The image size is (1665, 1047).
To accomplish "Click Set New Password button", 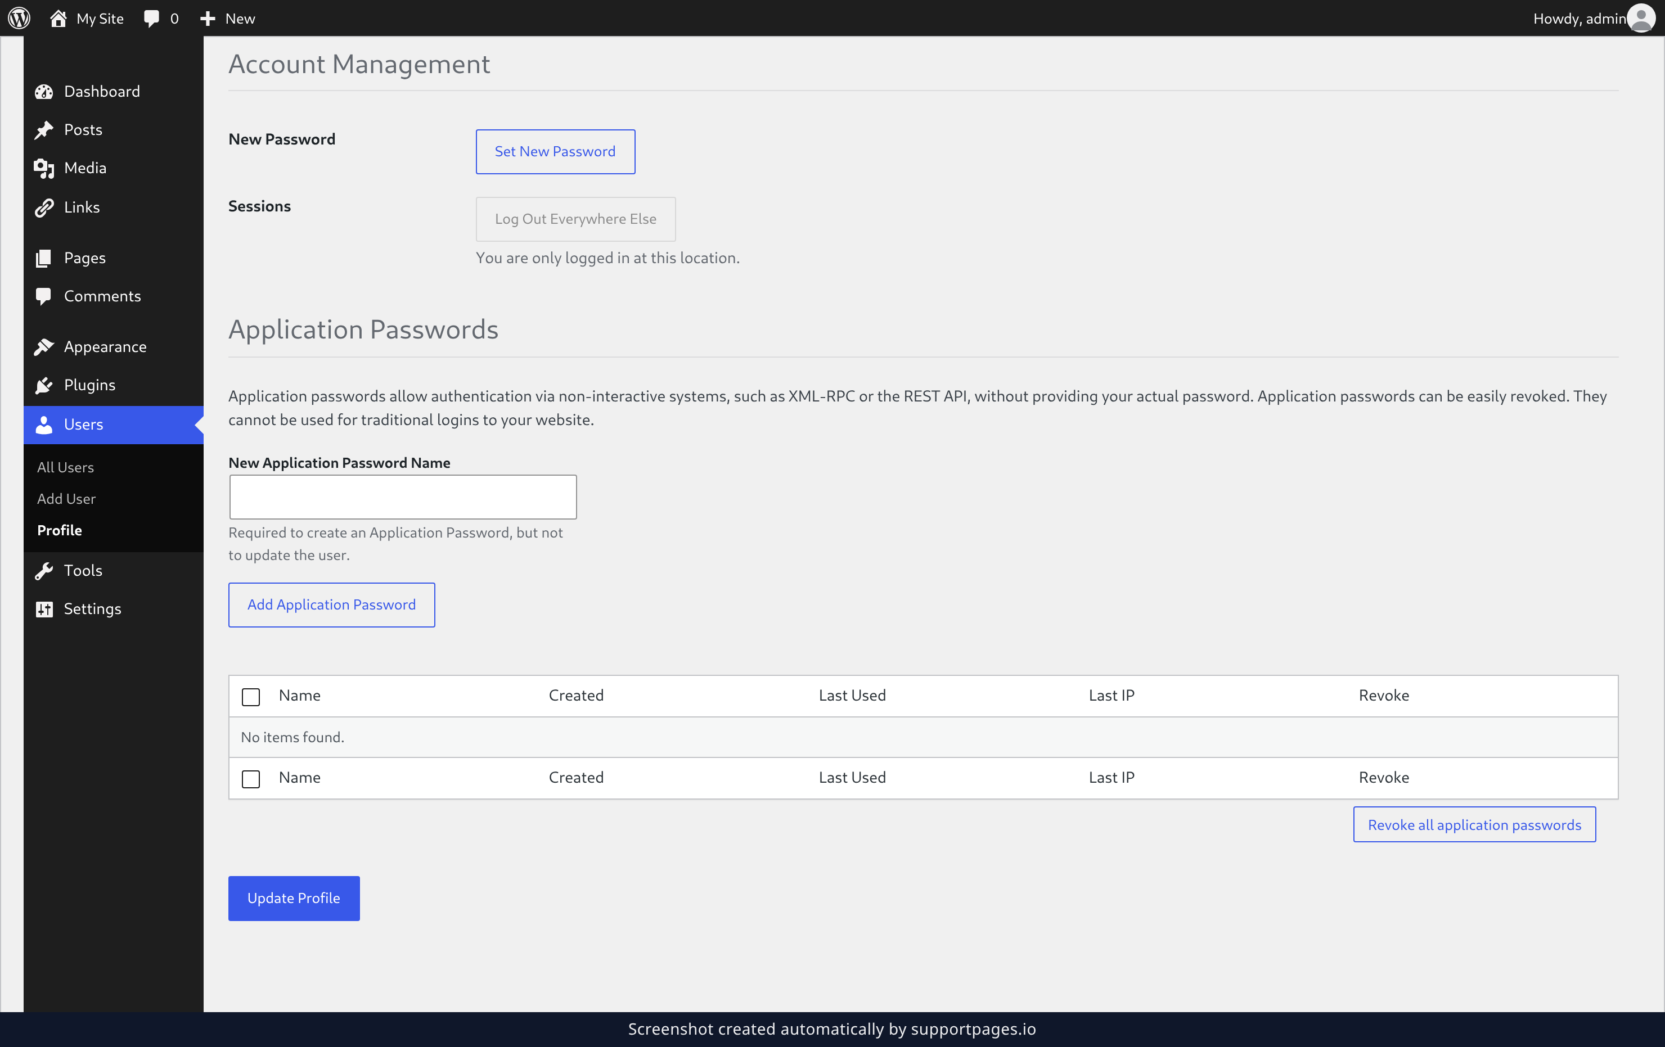I will tap(555, 151).
